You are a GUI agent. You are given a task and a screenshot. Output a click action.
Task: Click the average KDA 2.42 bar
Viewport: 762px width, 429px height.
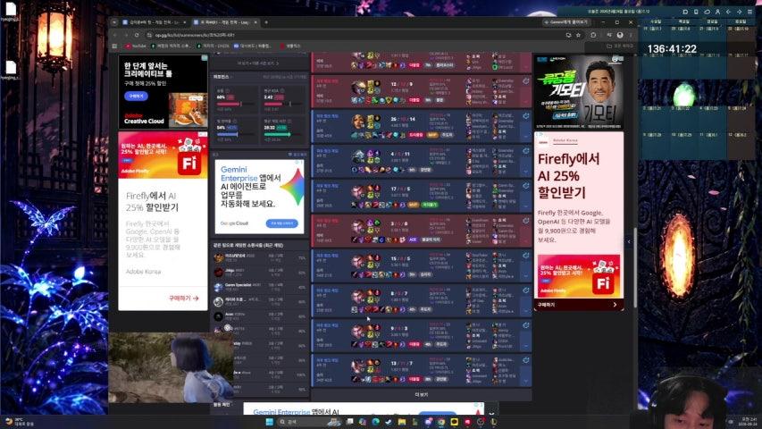click(x=282, y=104)
